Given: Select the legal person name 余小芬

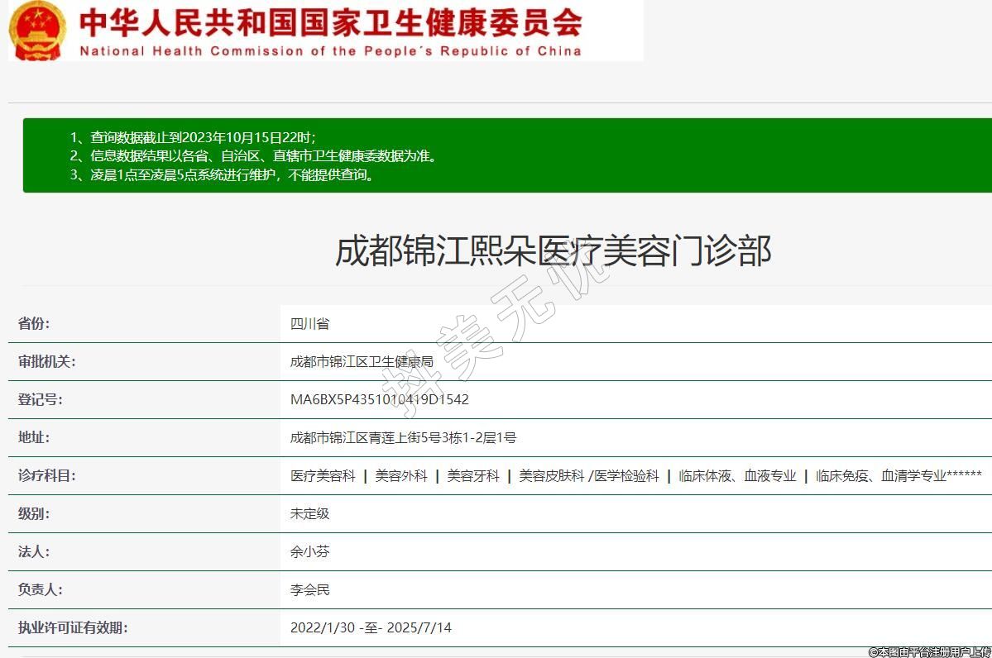Looking at the screenshot, I should (x=309, y=551).
